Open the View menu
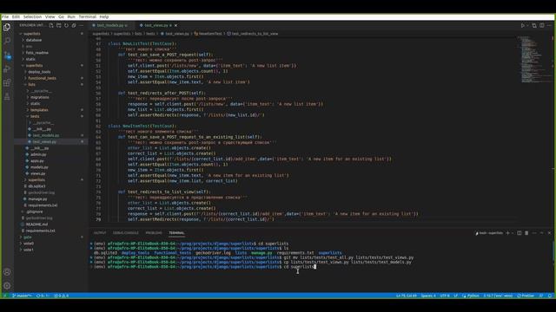Image resolution: width=556 pixels, height=312 pixels. [50, 16]
